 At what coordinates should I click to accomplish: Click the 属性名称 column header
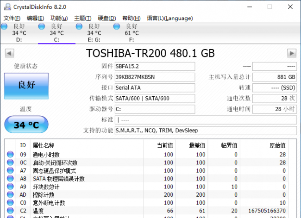coord(87,145)
